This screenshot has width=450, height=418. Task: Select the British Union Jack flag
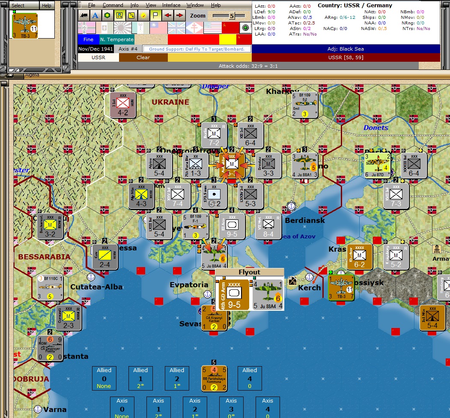pos(176,28)
